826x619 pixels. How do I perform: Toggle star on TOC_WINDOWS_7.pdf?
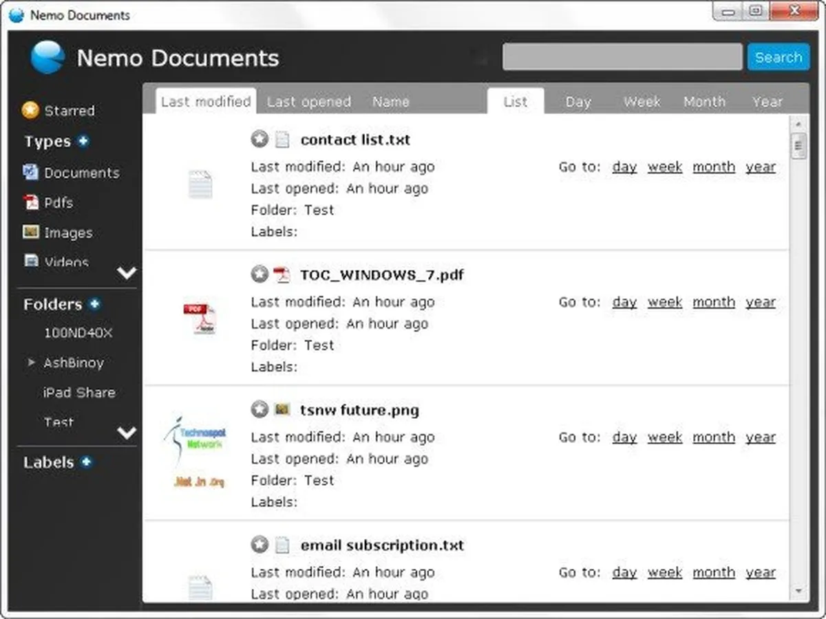[x=259, y=275]
